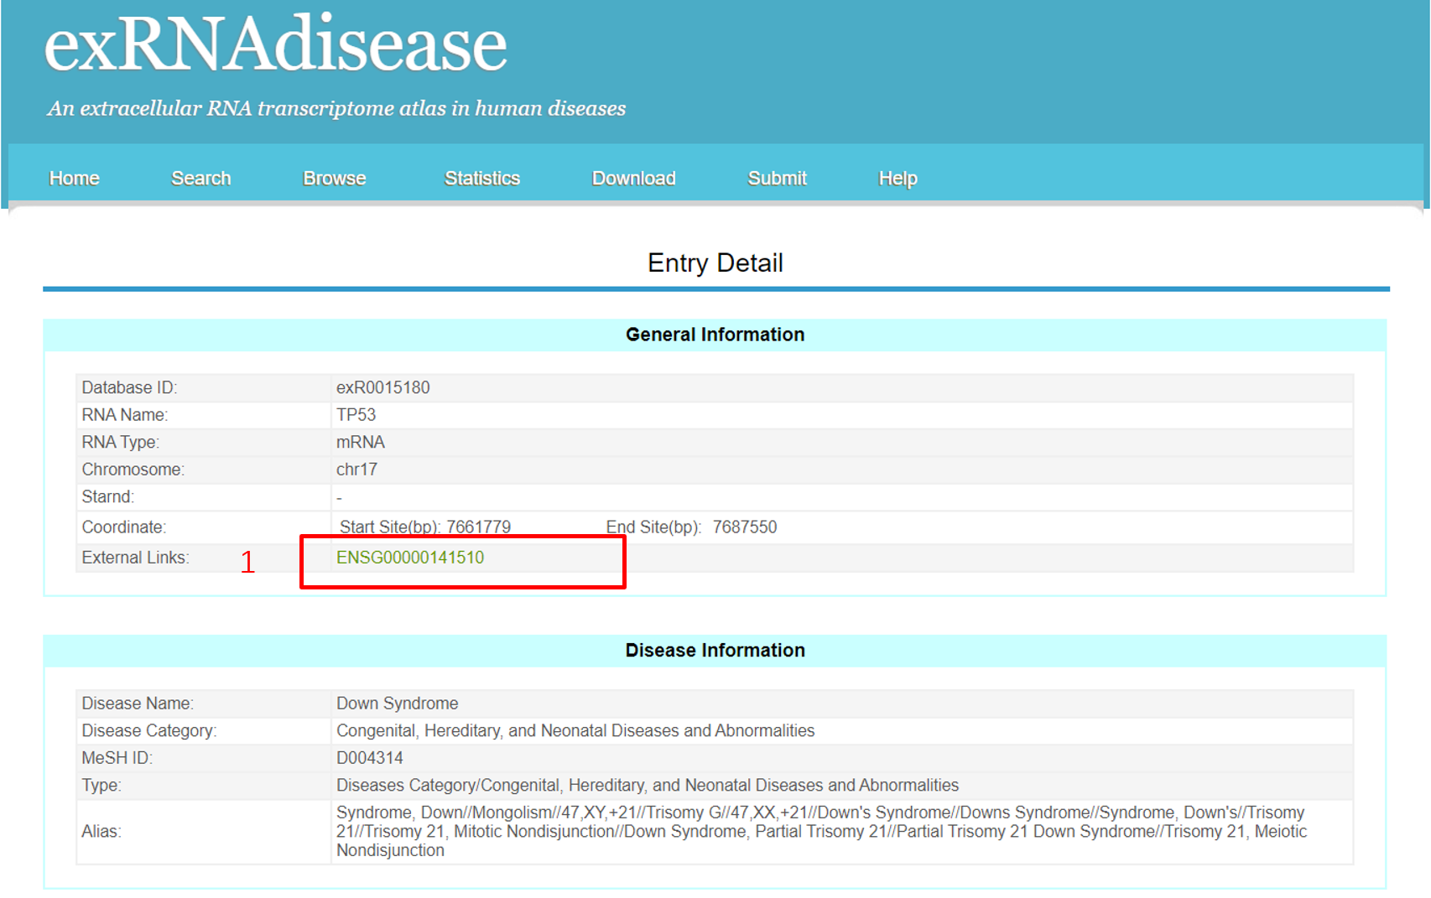Follow the ENSG00000141510 external link
The image size is (1431, 898).
point(409,558)
